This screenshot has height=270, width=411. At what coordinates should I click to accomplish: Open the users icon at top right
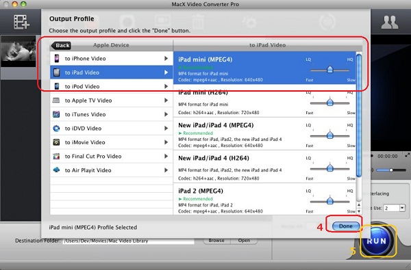390,23
